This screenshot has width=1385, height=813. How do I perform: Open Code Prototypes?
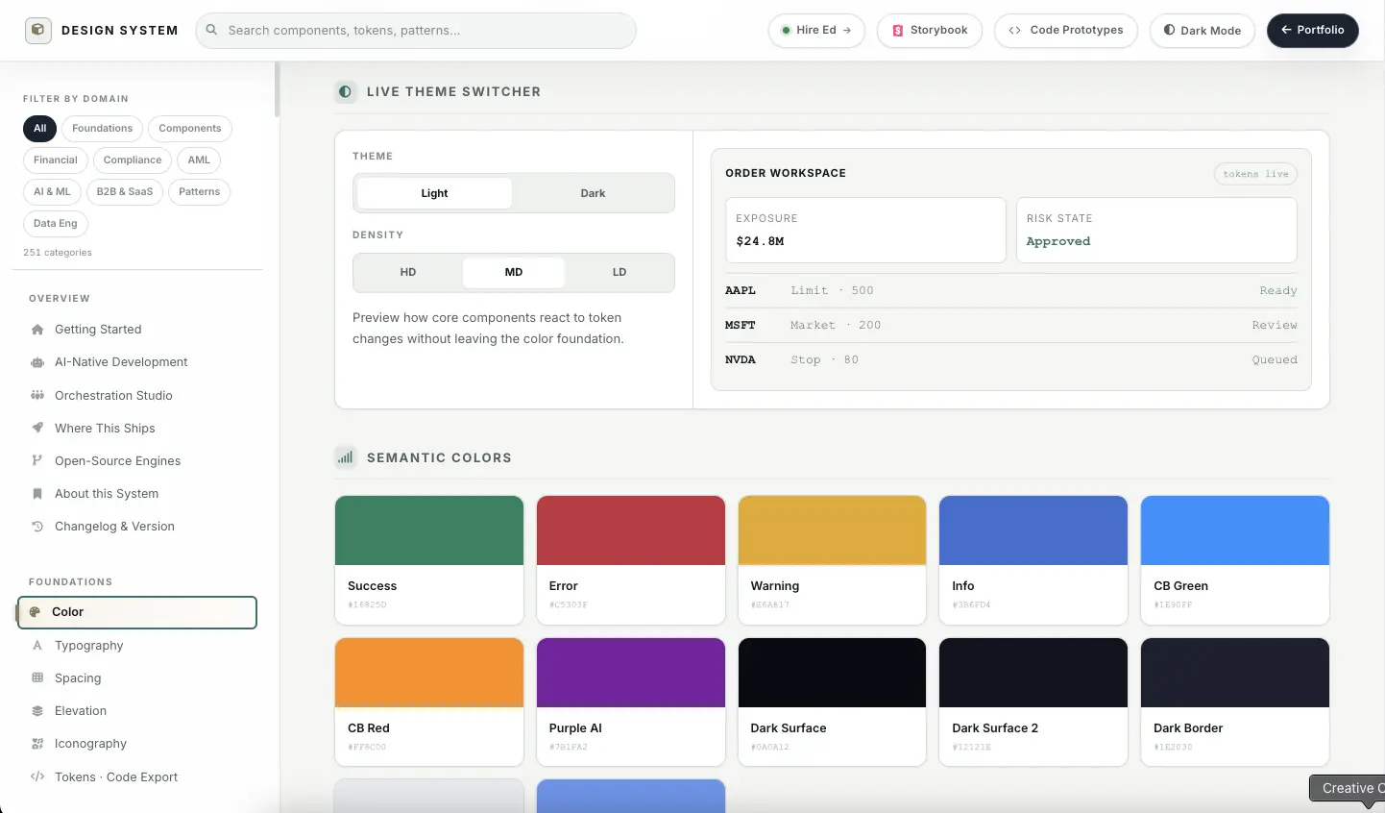1066,30
